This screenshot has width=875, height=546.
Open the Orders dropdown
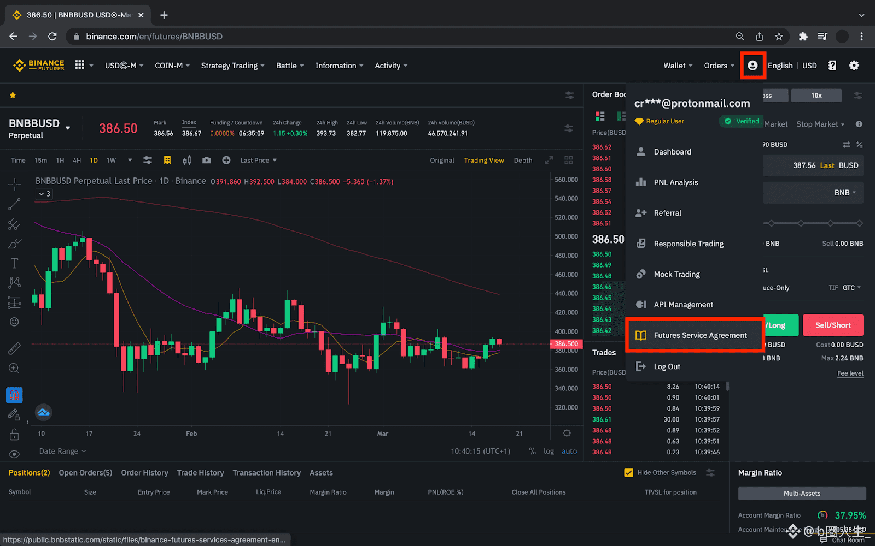click(x=719, y=66)
